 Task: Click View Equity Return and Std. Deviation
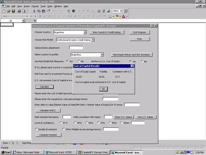pos(131,55)
